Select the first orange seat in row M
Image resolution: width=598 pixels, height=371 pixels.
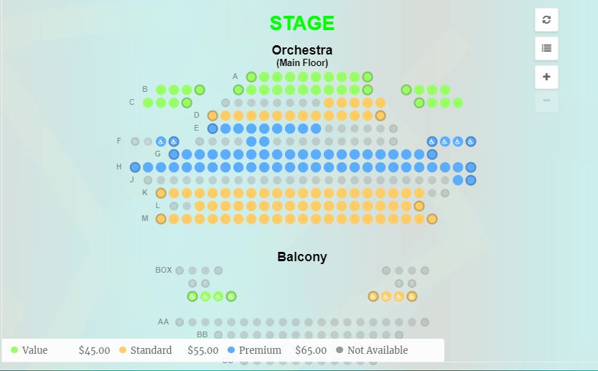pos(161,219)
